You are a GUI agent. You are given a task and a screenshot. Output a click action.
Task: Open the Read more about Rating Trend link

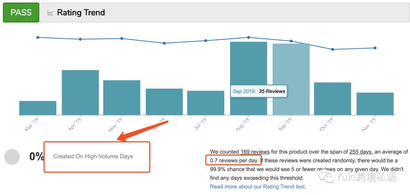[258, 186]
